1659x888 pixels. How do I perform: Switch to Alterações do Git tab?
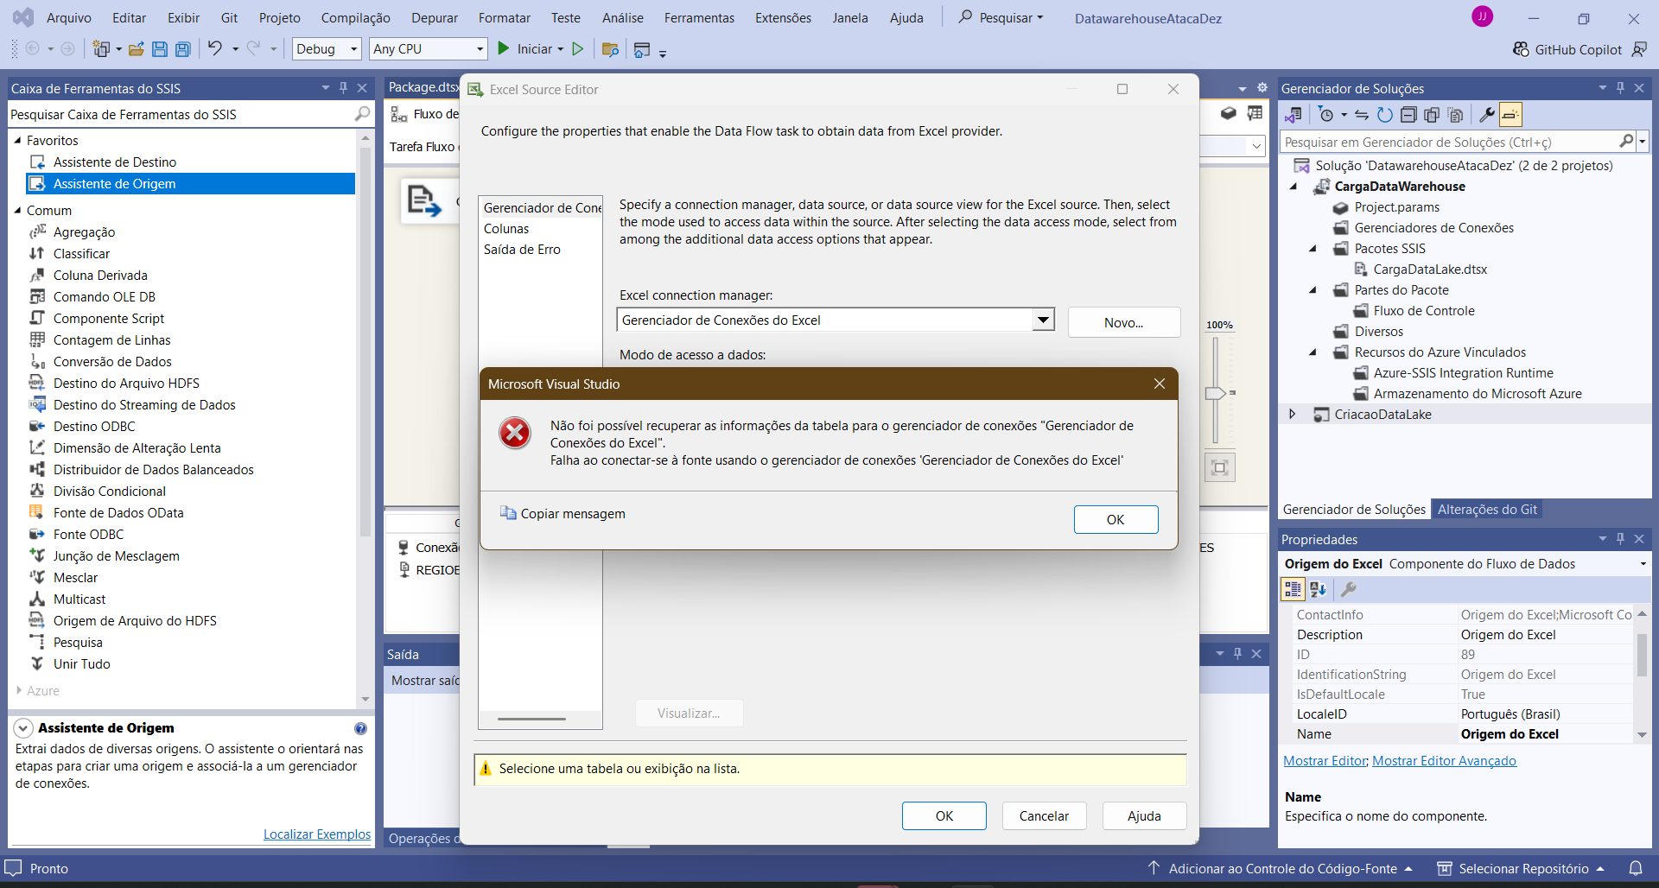click(1487, 510)
